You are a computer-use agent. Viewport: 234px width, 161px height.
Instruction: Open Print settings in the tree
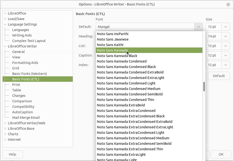click(x=16, y=85)
